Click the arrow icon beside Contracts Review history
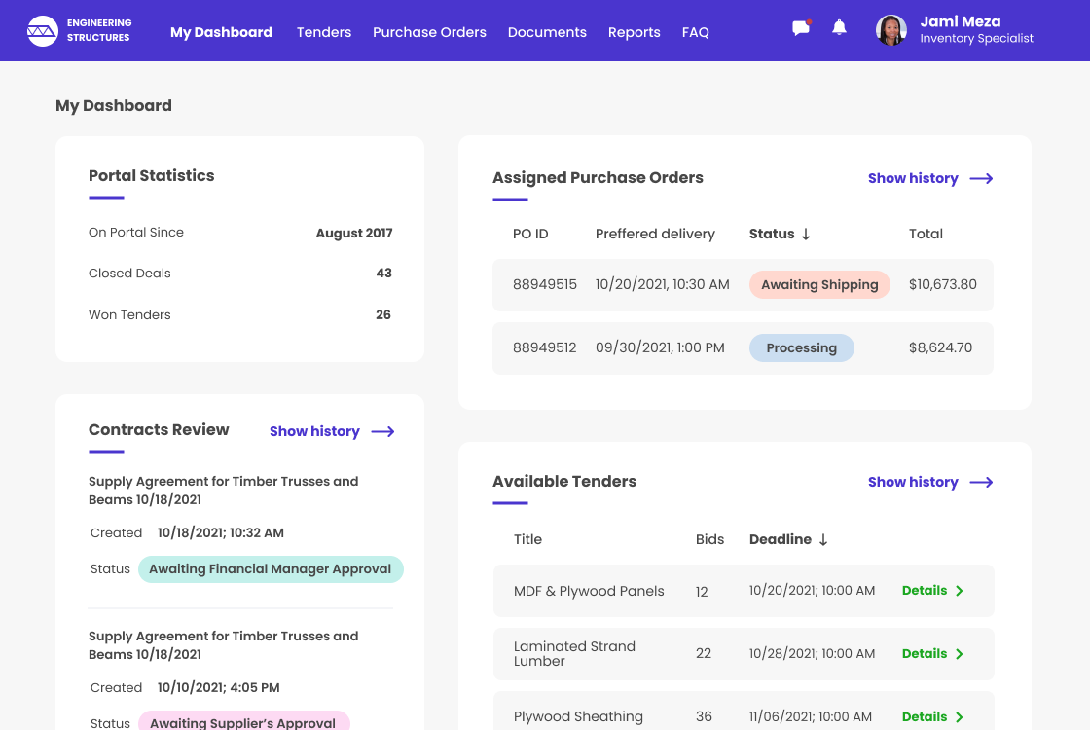 pyautogui.click(x=382, y=431)
